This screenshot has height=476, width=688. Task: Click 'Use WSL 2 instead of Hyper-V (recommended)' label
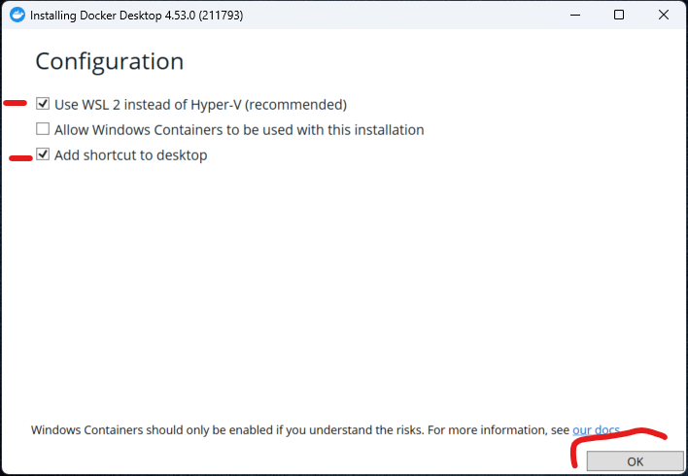tap(200, 104)
